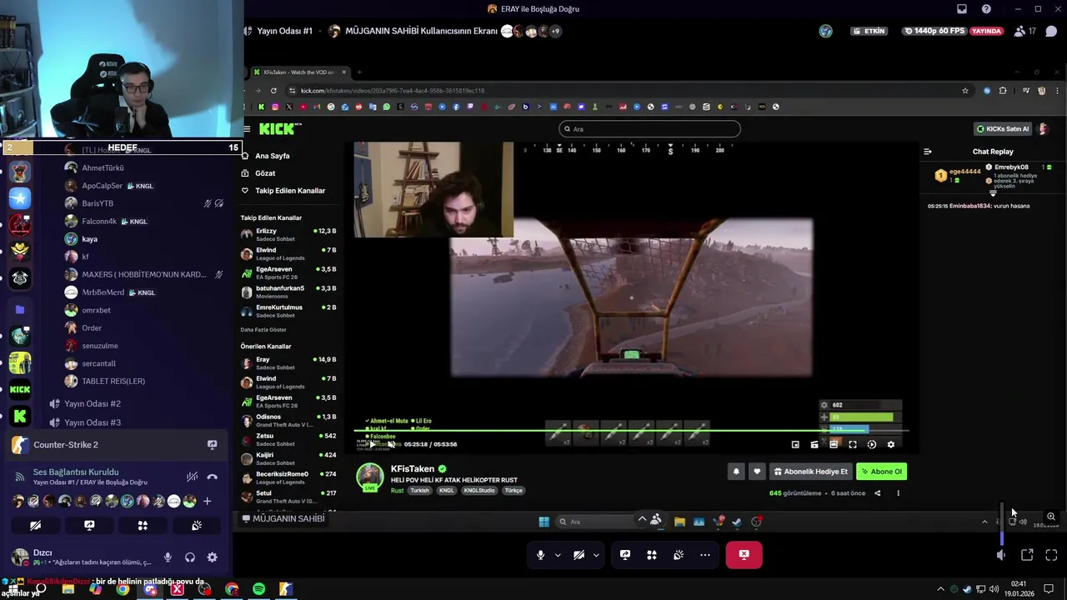
Task: Click the Abonelik Hediye Et button
Action: 811,472
